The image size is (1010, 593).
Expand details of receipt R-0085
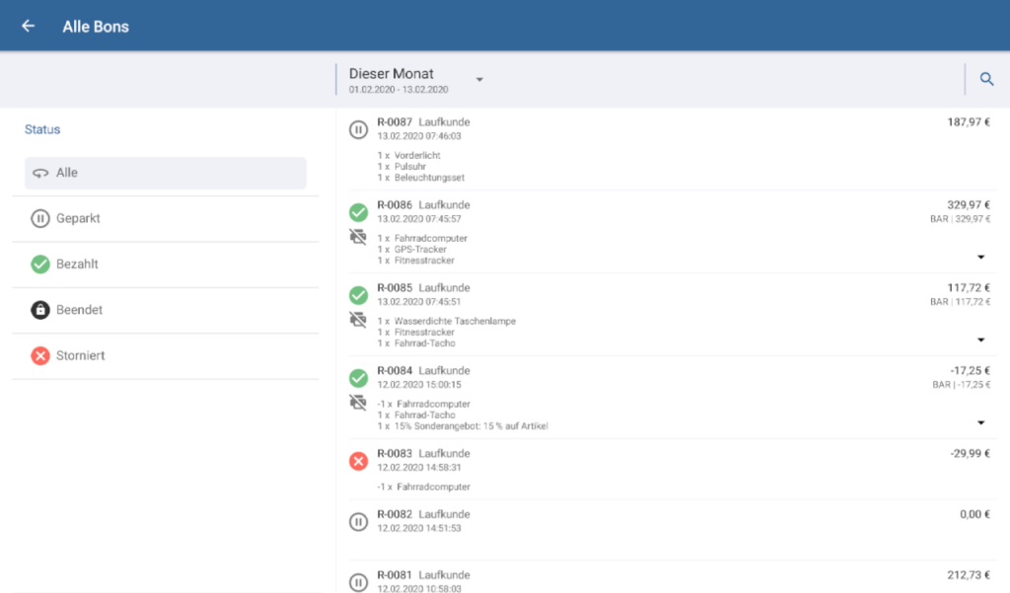click(x=980, y=339)
